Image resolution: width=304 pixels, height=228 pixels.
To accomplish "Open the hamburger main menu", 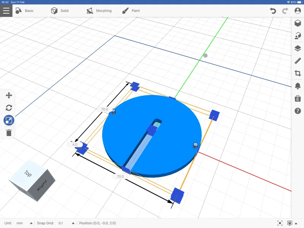I will point(6,11).
